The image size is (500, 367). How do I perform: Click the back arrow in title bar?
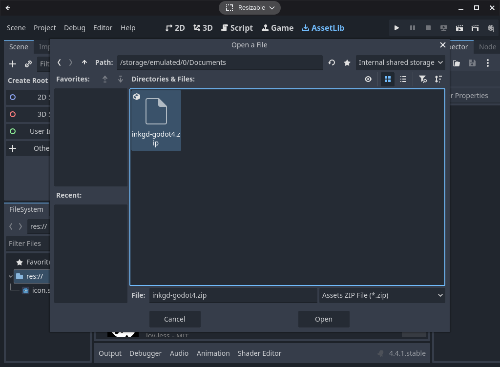pyautogui.click(x=8, y=8)
